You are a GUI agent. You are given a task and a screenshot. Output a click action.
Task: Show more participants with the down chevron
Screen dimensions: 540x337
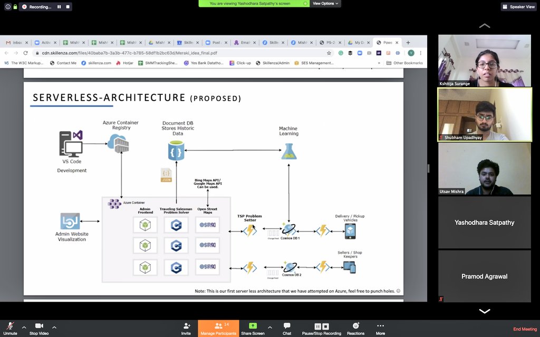point(484,311)
